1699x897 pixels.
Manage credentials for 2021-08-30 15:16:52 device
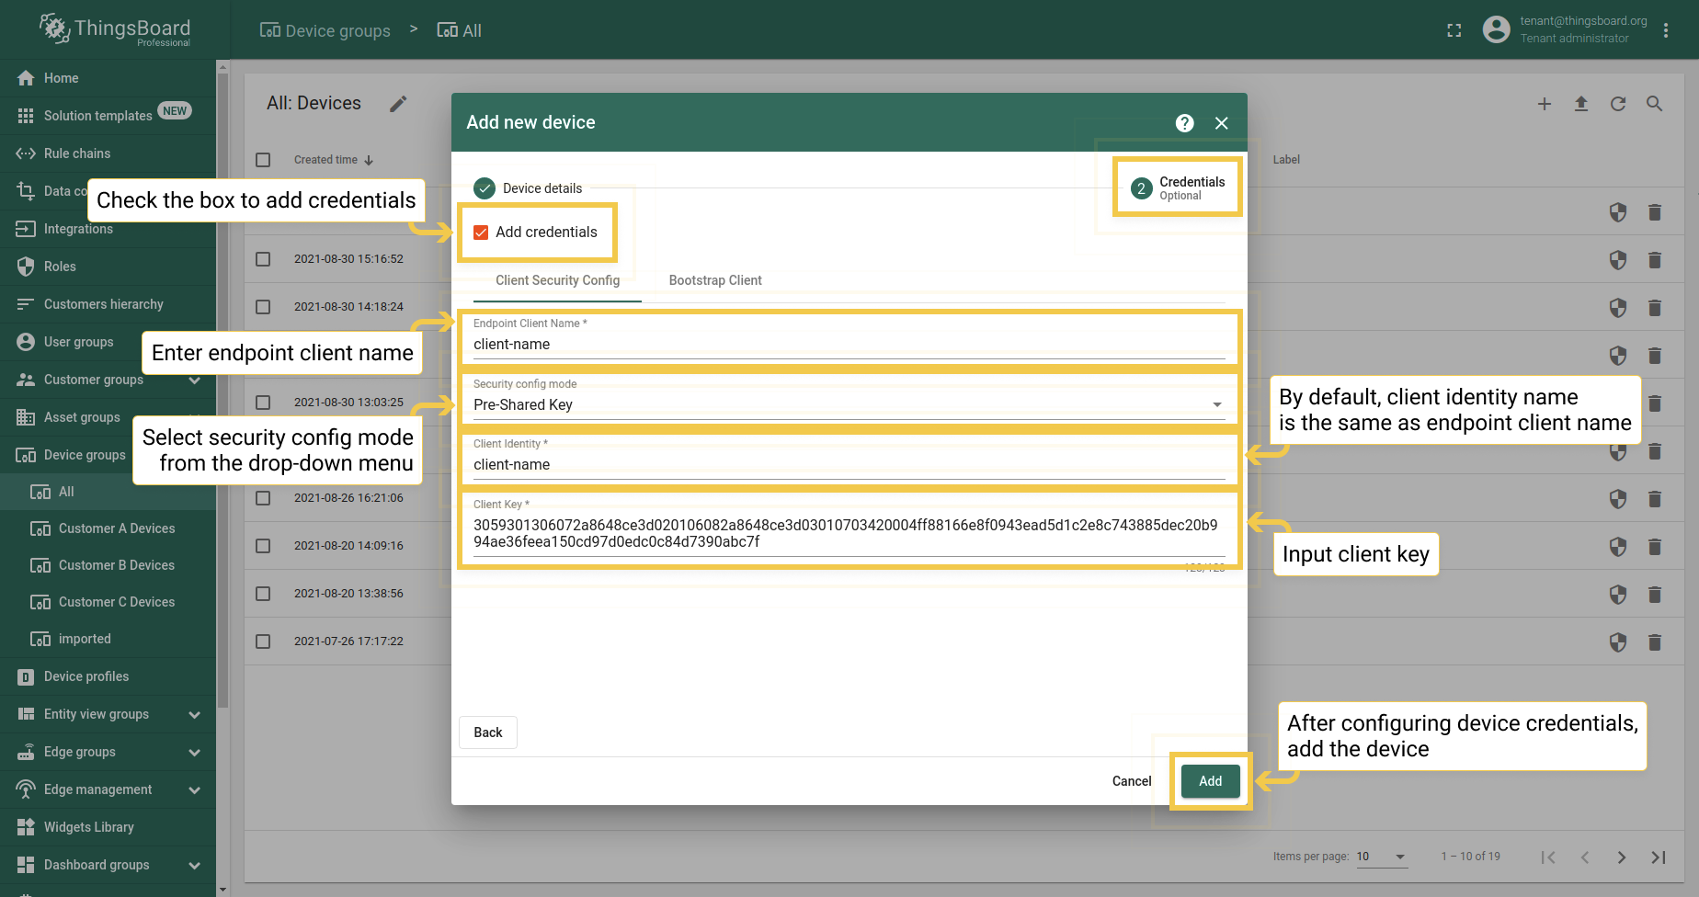[1618, 260]
